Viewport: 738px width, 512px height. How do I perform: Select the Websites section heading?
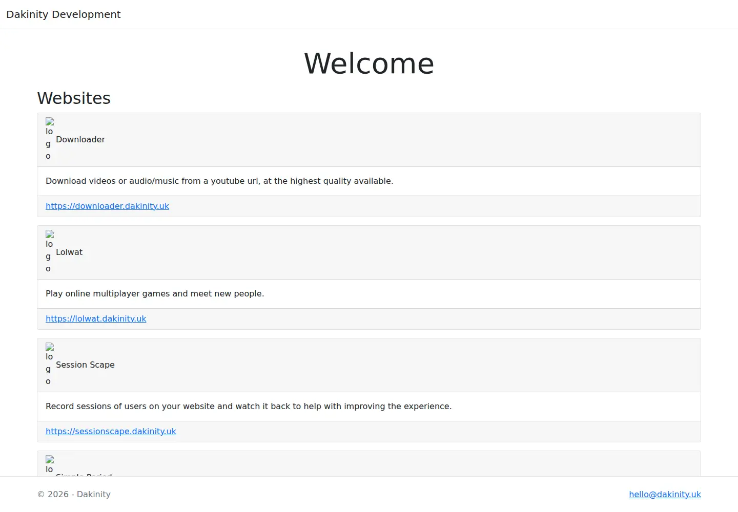74,98
